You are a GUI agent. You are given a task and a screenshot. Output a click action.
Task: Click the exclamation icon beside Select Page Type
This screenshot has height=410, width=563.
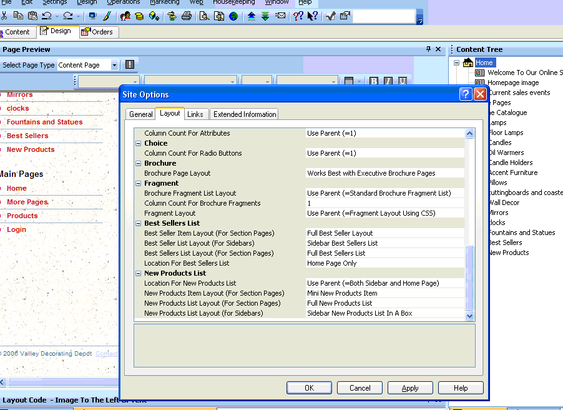click(129, 64)
